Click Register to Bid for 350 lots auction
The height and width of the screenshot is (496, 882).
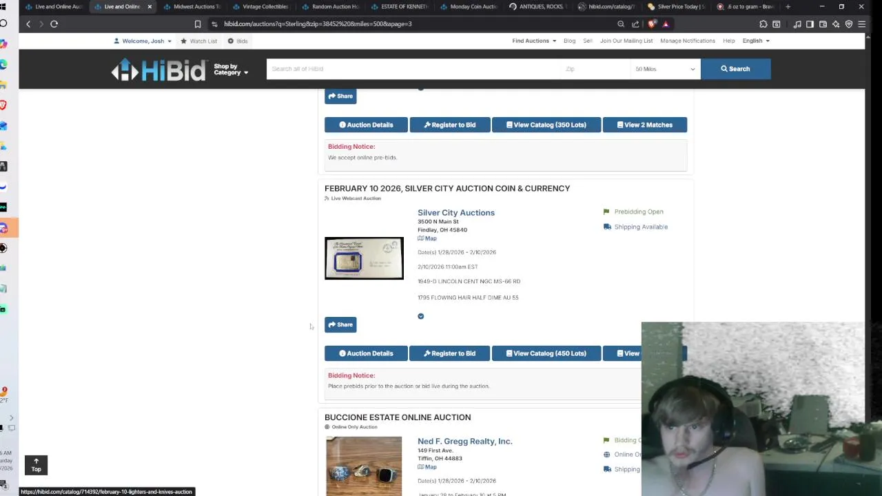point(449,125)
